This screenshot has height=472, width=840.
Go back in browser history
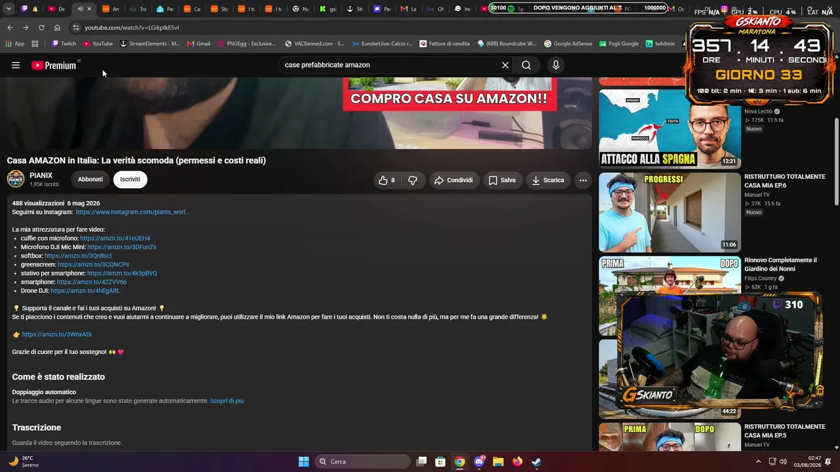click(x=10, y=28)
